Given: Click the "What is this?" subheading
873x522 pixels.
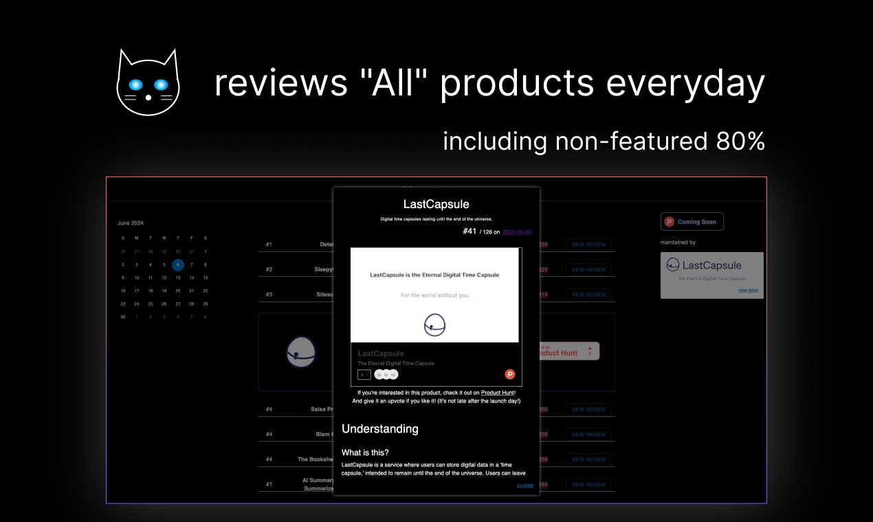Looking at the screenshot, I should click(365, 453).
